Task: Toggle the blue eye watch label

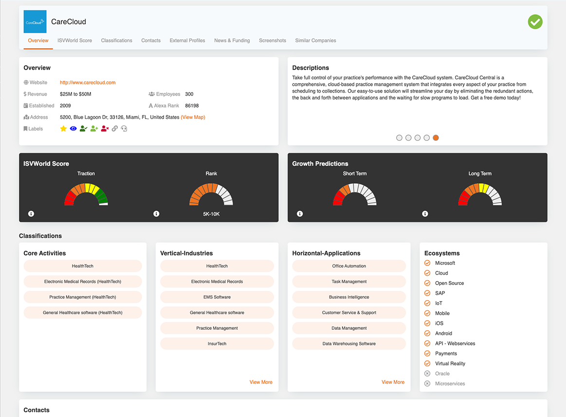Action: [73, 128]
